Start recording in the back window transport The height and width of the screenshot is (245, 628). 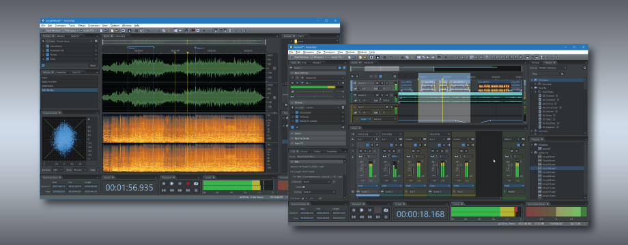(x=188, y=184)
